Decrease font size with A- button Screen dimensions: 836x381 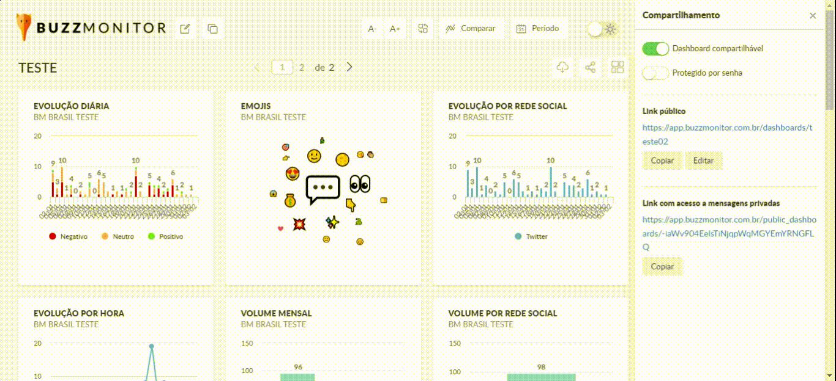click(372, 29)
